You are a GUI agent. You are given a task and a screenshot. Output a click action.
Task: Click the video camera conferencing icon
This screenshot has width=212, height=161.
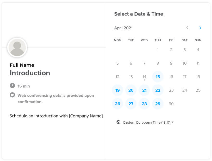pos(13,95)
